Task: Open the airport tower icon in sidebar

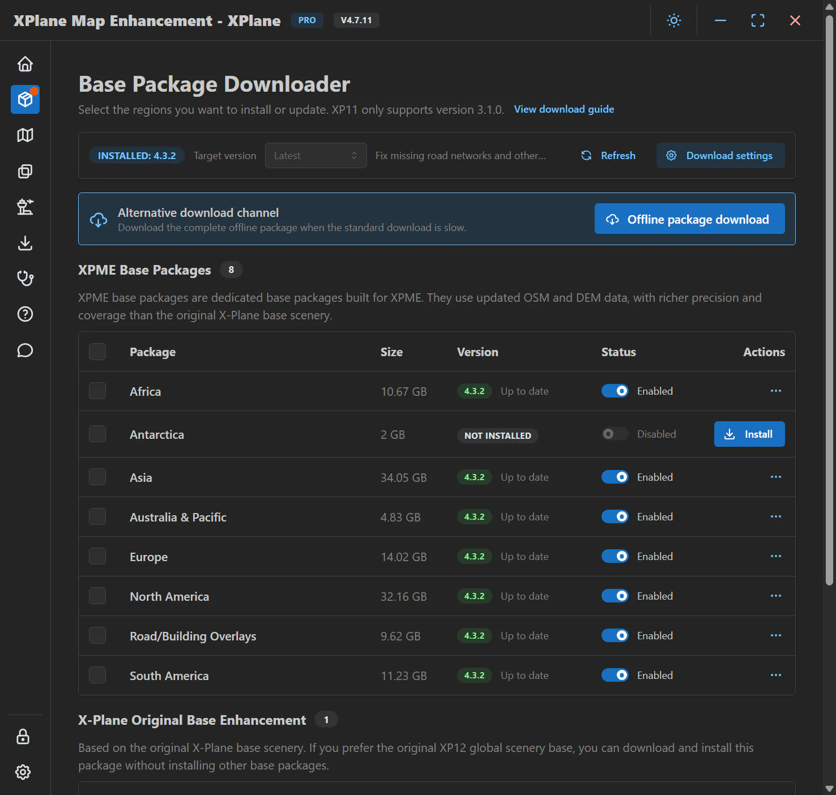Action: [x=25, y=207]
